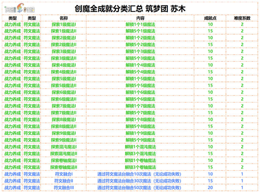Viewport: 260px width, 193px height.
Task: Click the 探索3级魔法II name cell
Action: tap(63, 58)
